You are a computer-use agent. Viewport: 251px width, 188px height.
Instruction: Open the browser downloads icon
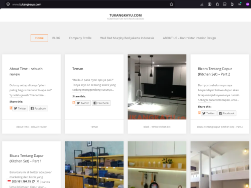pyautogui.click(x=202, y=5)
